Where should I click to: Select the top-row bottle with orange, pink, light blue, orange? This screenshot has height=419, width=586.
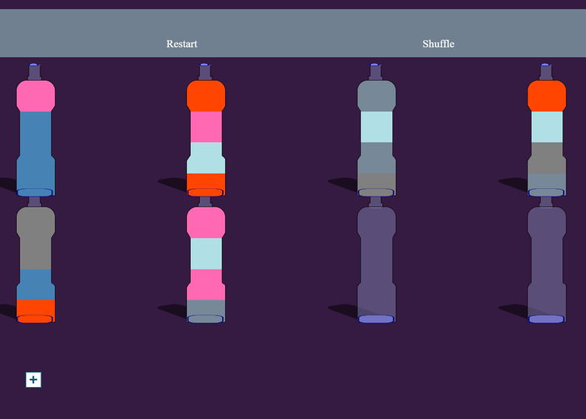click(x=206, y=130)
